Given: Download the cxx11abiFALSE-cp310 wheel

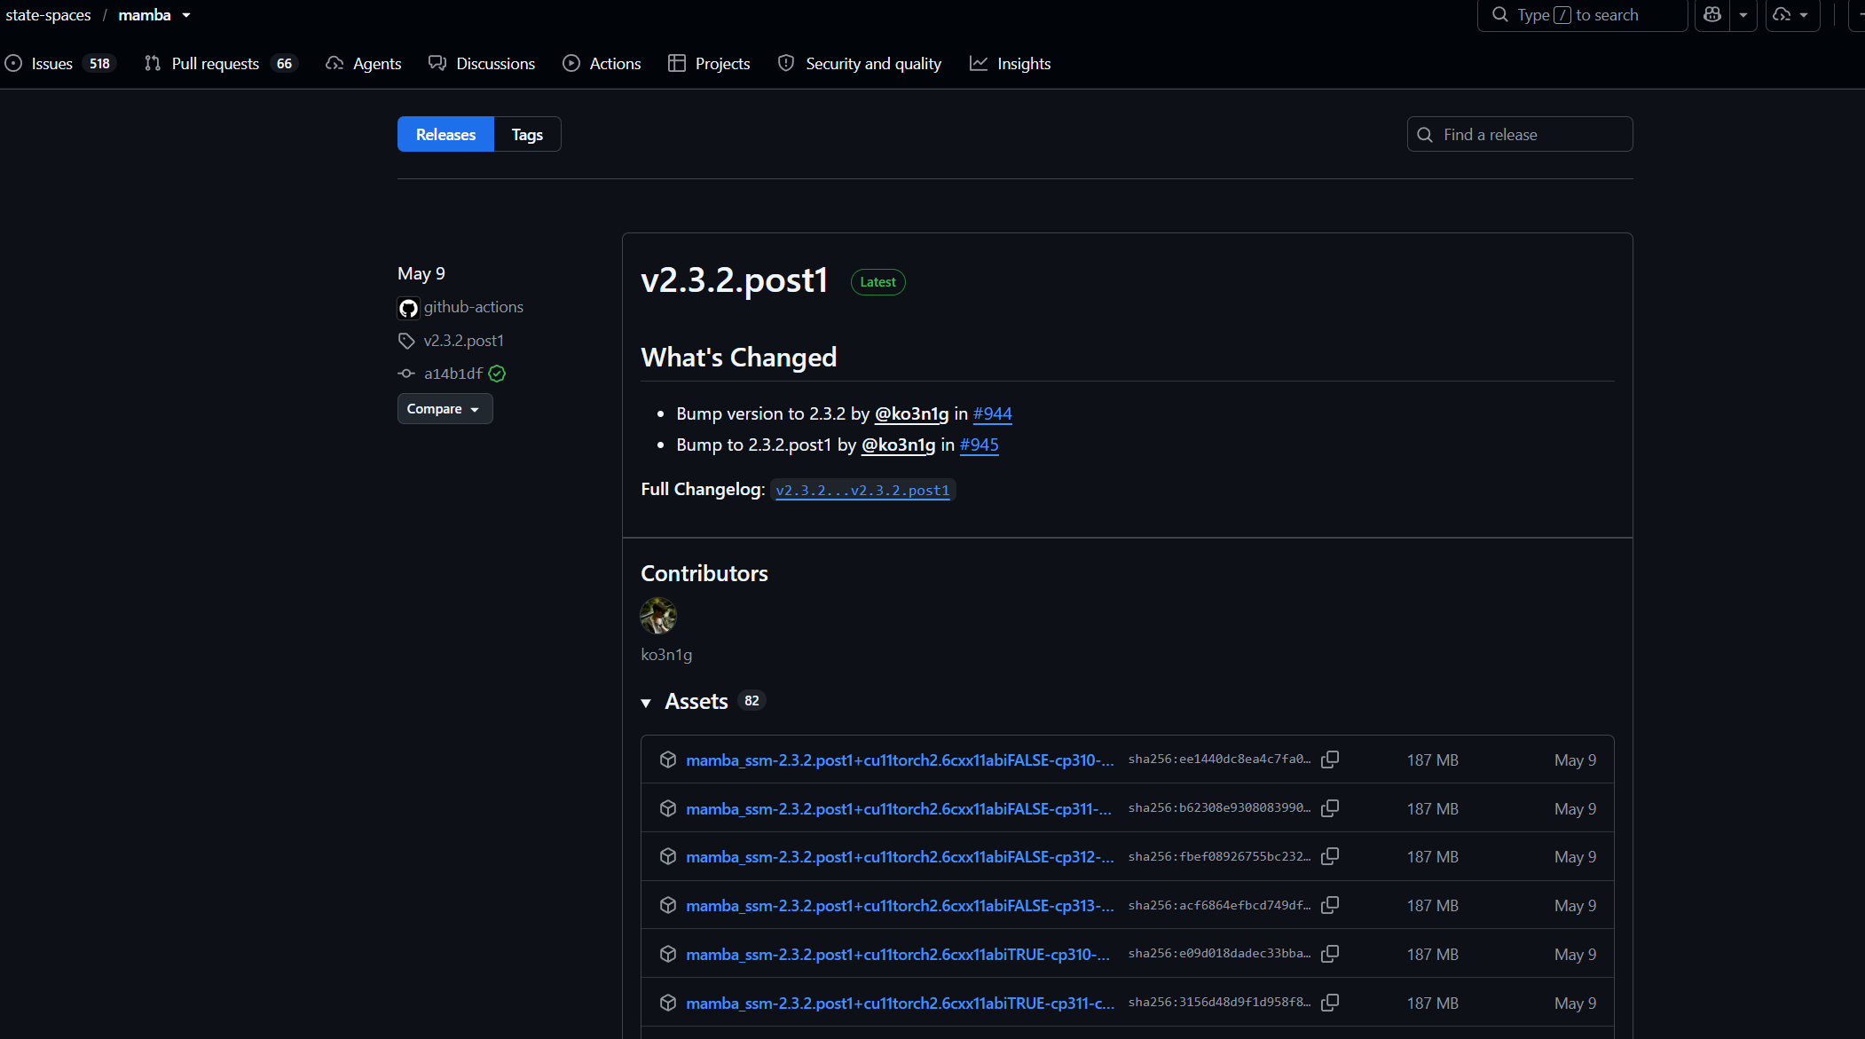Looking at the screenshot, I should 900,760.
